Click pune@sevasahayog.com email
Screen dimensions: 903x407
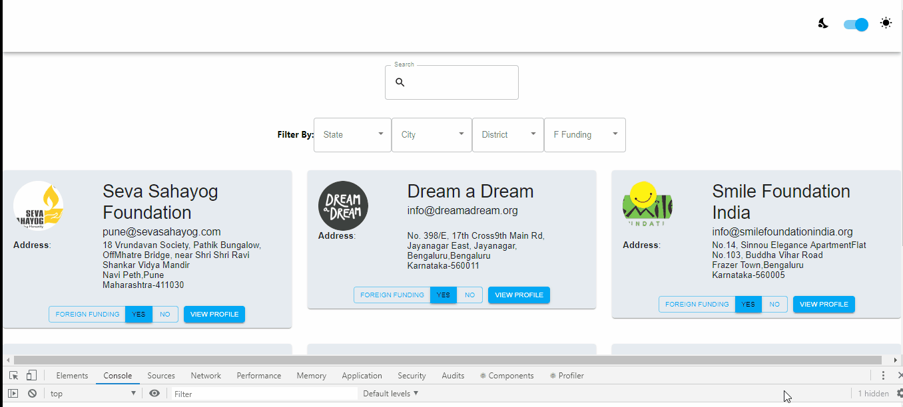pyautogui.click(x=162, y=232)
